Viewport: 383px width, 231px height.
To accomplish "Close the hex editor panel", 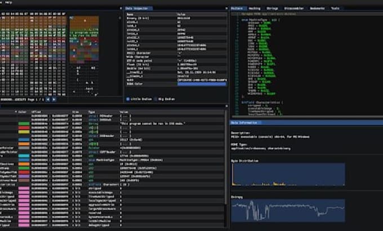I will pos(121,8).
